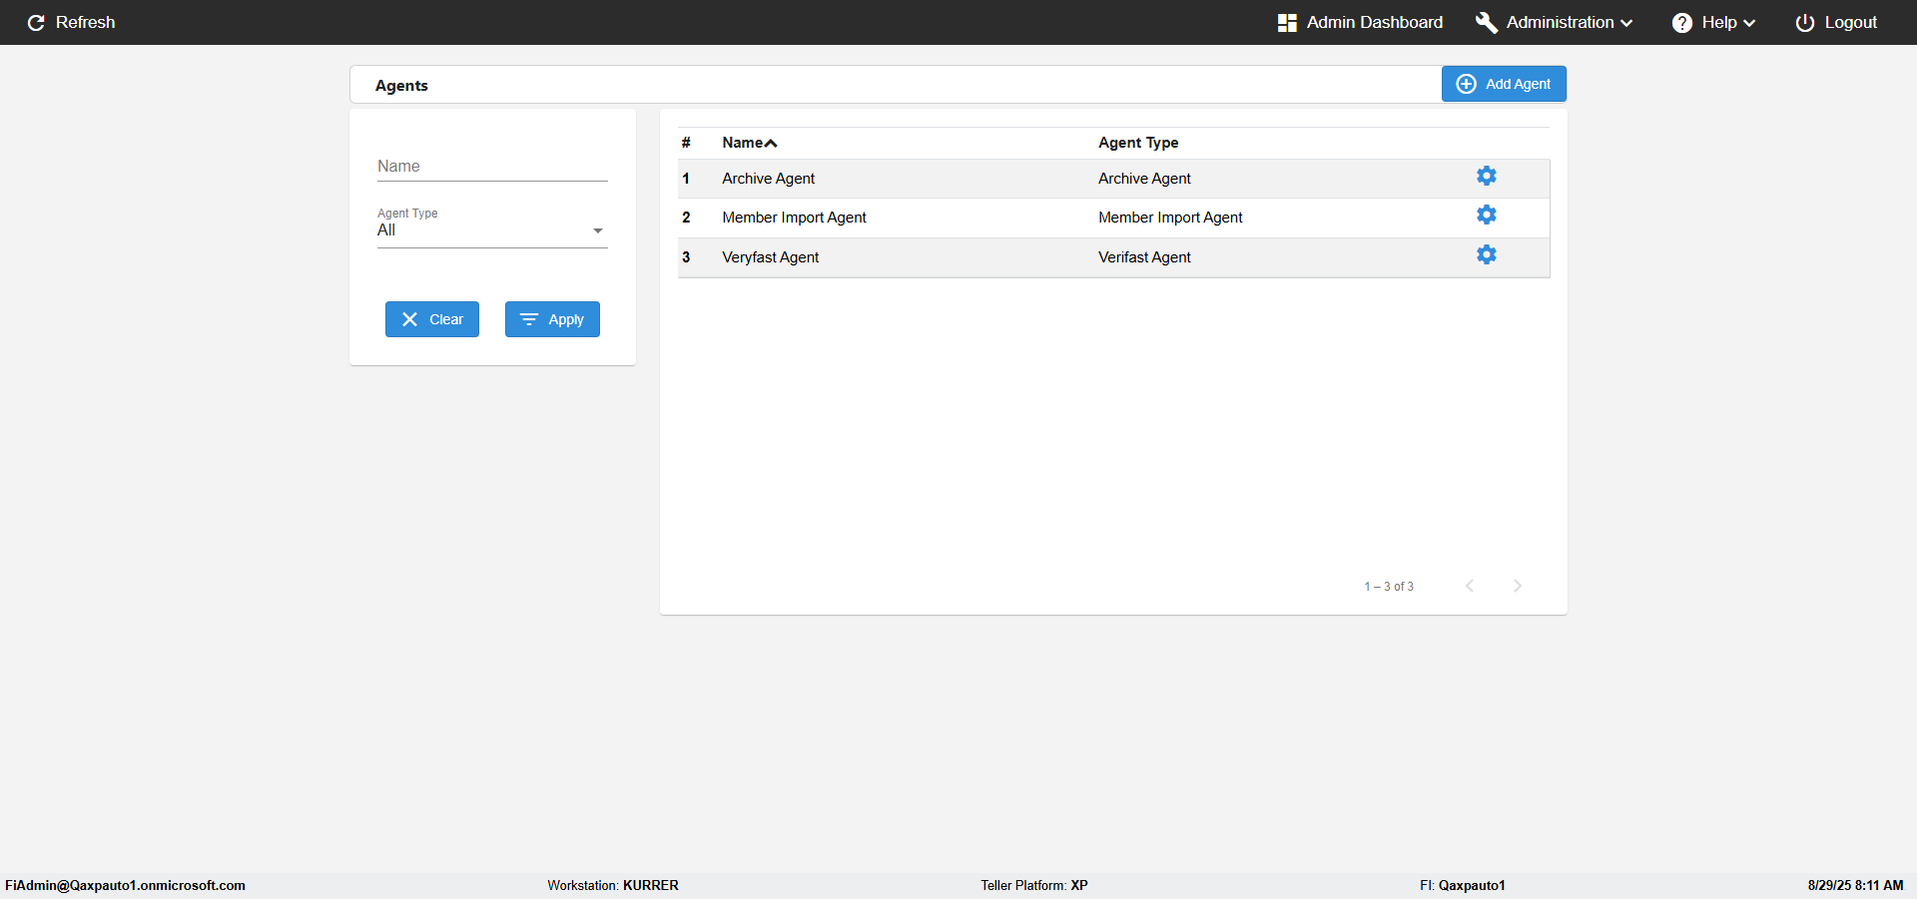Sort by Agent Type column header
This screenshot has width=1917, height=899.
click(x=1138, y=143)
